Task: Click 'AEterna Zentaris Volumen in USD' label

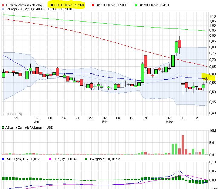Action: click(29, 128)
